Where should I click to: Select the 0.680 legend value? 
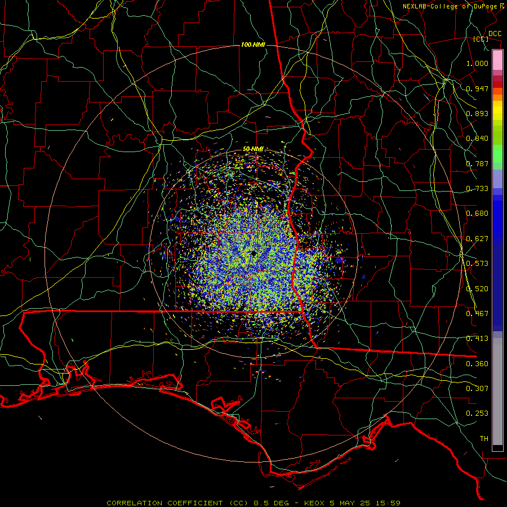click(477, 214)
